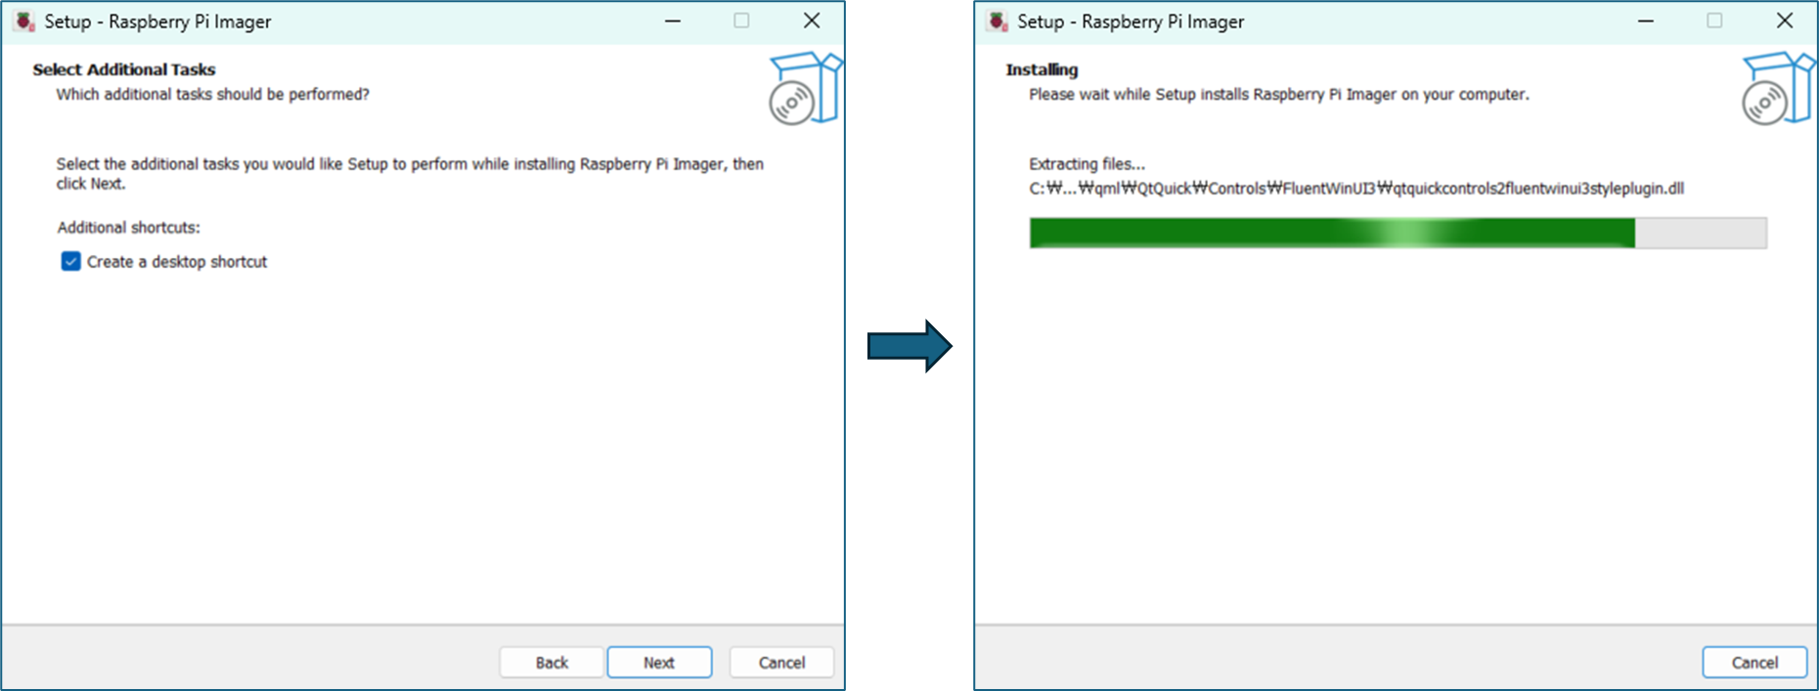Click Raspberry Pi icon in left window title bar
1819x691 pixels.
click(x=24, y=21)
